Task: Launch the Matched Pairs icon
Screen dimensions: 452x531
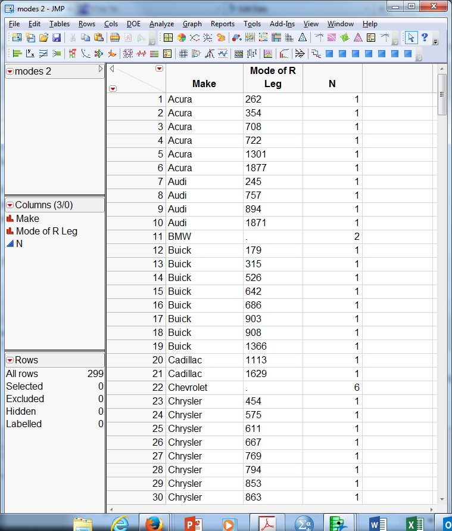Action: click(43, 54)
